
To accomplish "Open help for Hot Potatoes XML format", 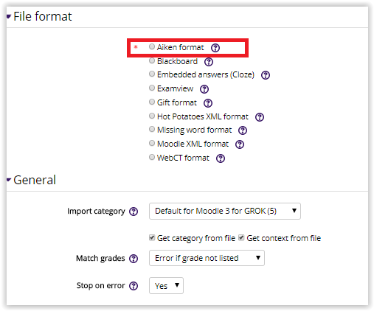I will (260, 117).
